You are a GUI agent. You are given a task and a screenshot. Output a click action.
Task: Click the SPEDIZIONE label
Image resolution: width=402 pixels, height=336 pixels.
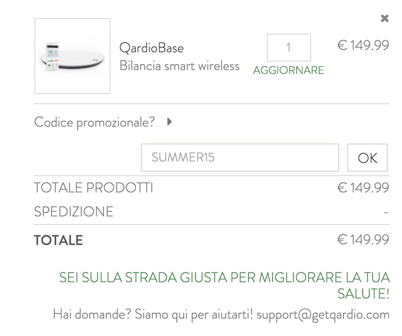pos(74,212)
